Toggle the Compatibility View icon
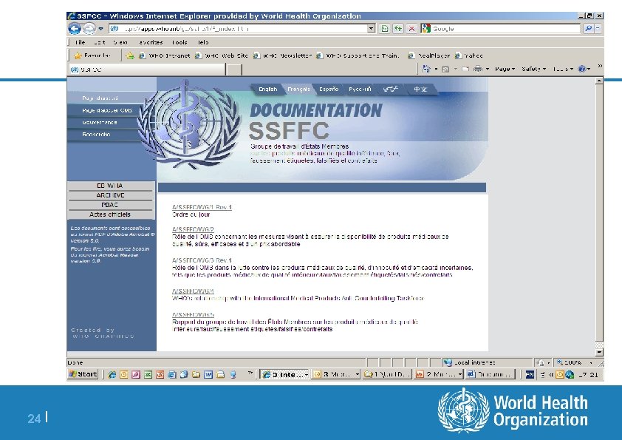 point(384,29)
